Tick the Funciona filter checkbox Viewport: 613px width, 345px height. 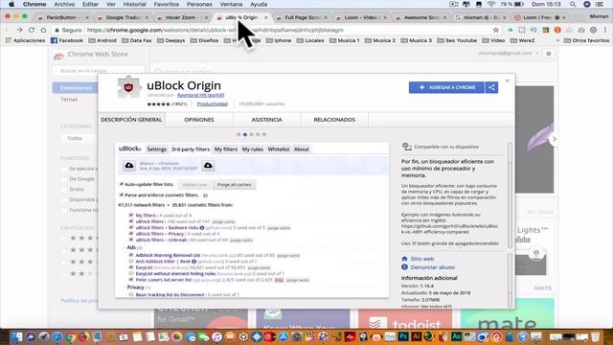click(64, 210)
